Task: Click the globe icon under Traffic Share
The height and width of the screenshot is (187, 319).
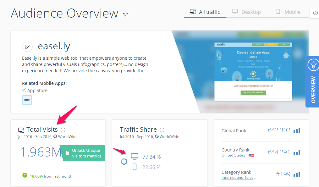Action: (x=157, y=136)
